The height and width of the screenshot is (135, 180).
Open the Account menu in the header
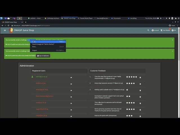(x=155, y=30)
